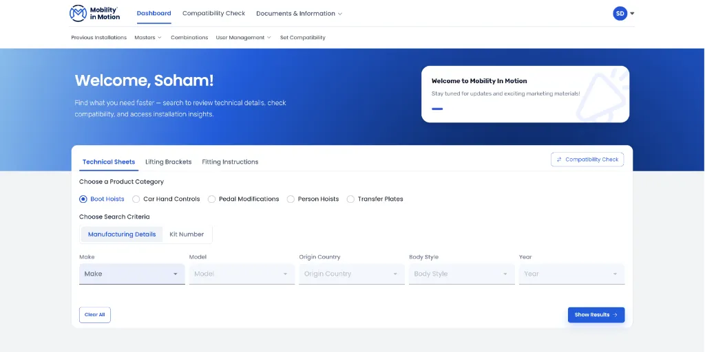Click the 'Welcome, Soham!' heading
Viewport: 705px width, 352px height.
[145, 80]
